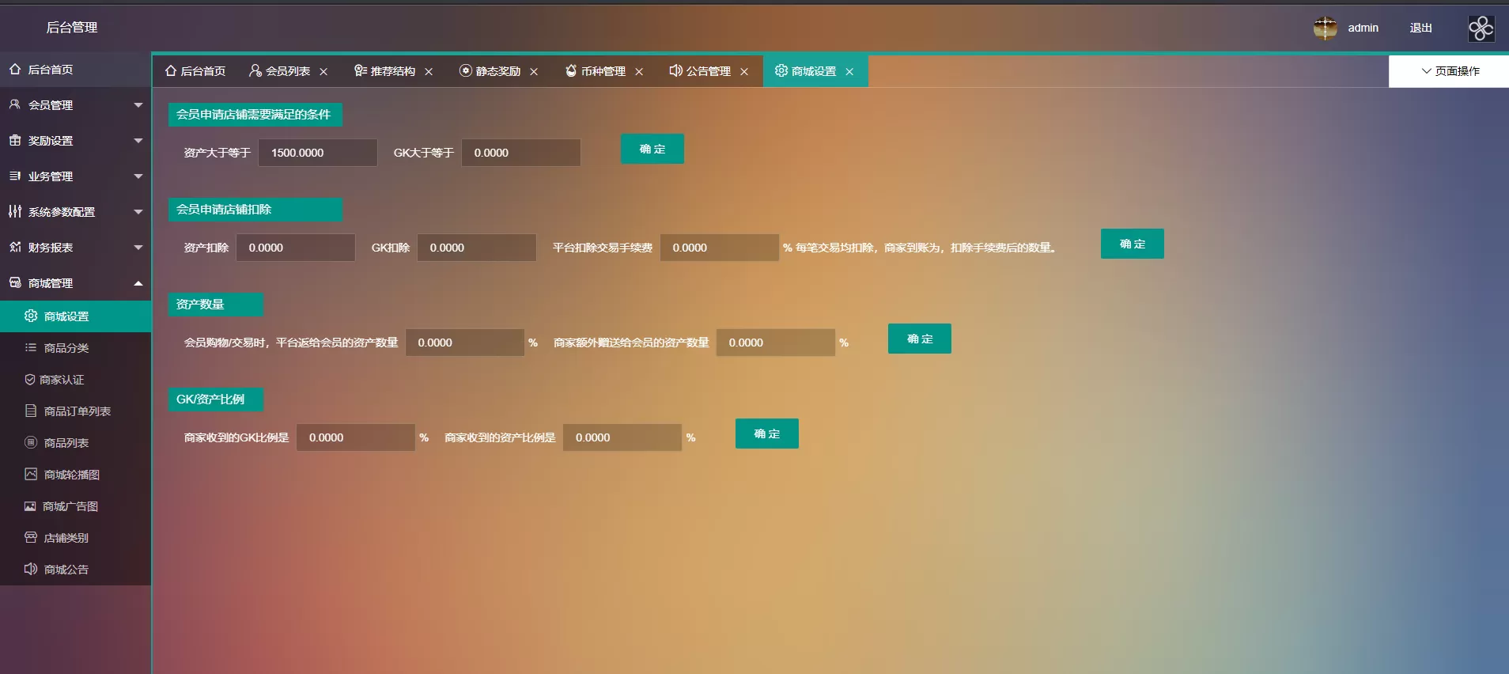Open 商品分类 in the sidebar
This screenshot has width=1509, height=674.
coord(75,348)
